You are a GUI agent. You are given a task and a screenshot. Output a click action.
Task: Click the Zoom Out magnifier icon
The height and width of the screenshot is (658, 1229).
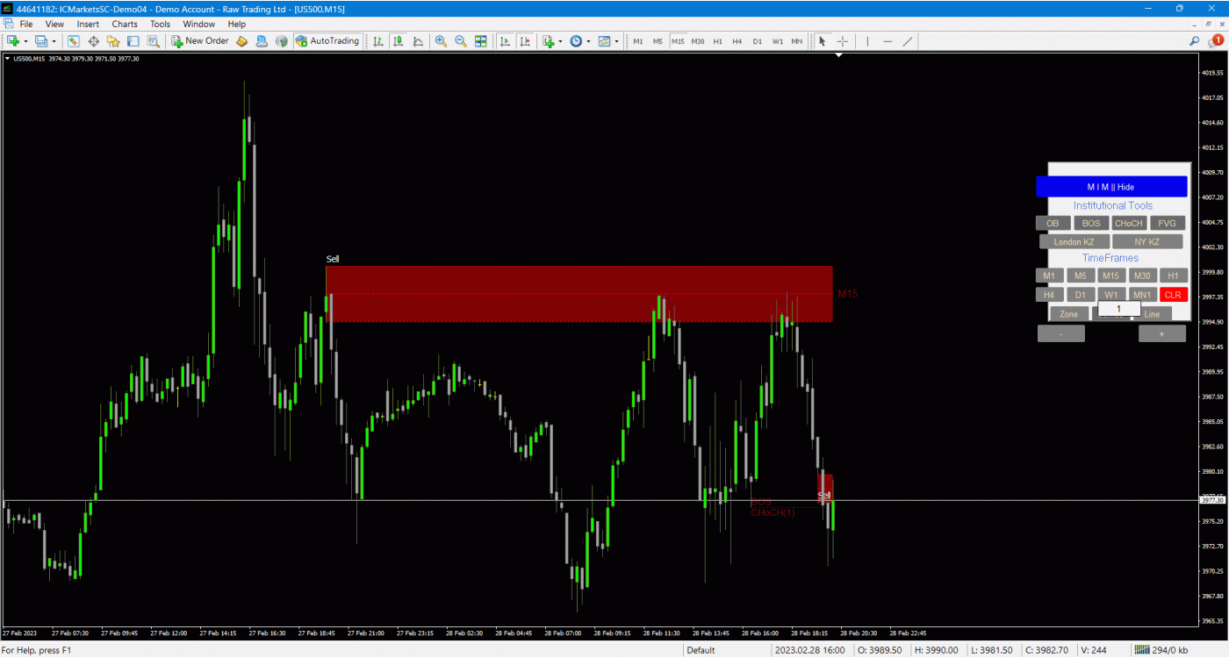(x=460, y=41)
